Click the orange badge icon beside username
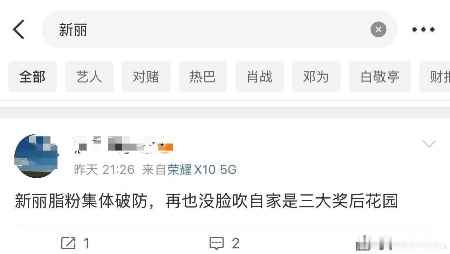The image size is (450, 254). click(165, 148)
